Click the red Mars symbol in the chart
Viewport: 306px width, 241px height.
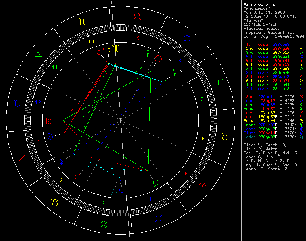click(100, 52)
